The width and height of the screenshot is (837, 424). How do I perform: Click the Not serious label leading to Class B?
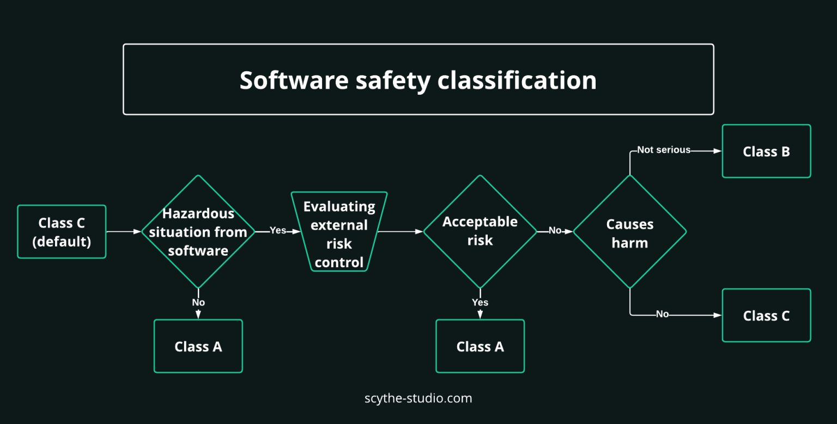[664, 150]
